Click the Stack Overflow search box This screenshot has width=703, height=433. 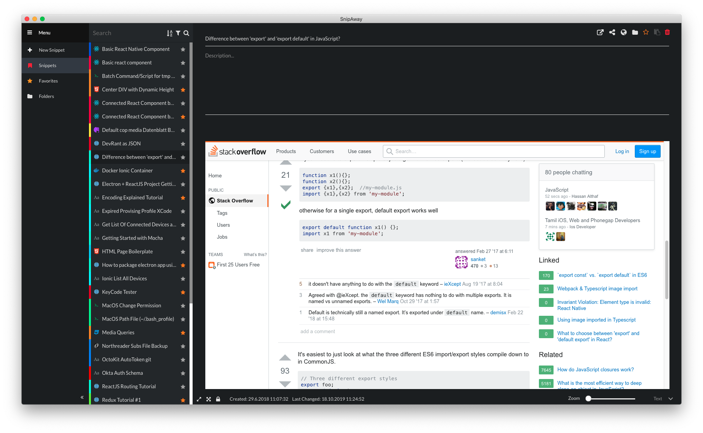pos(493,151)
